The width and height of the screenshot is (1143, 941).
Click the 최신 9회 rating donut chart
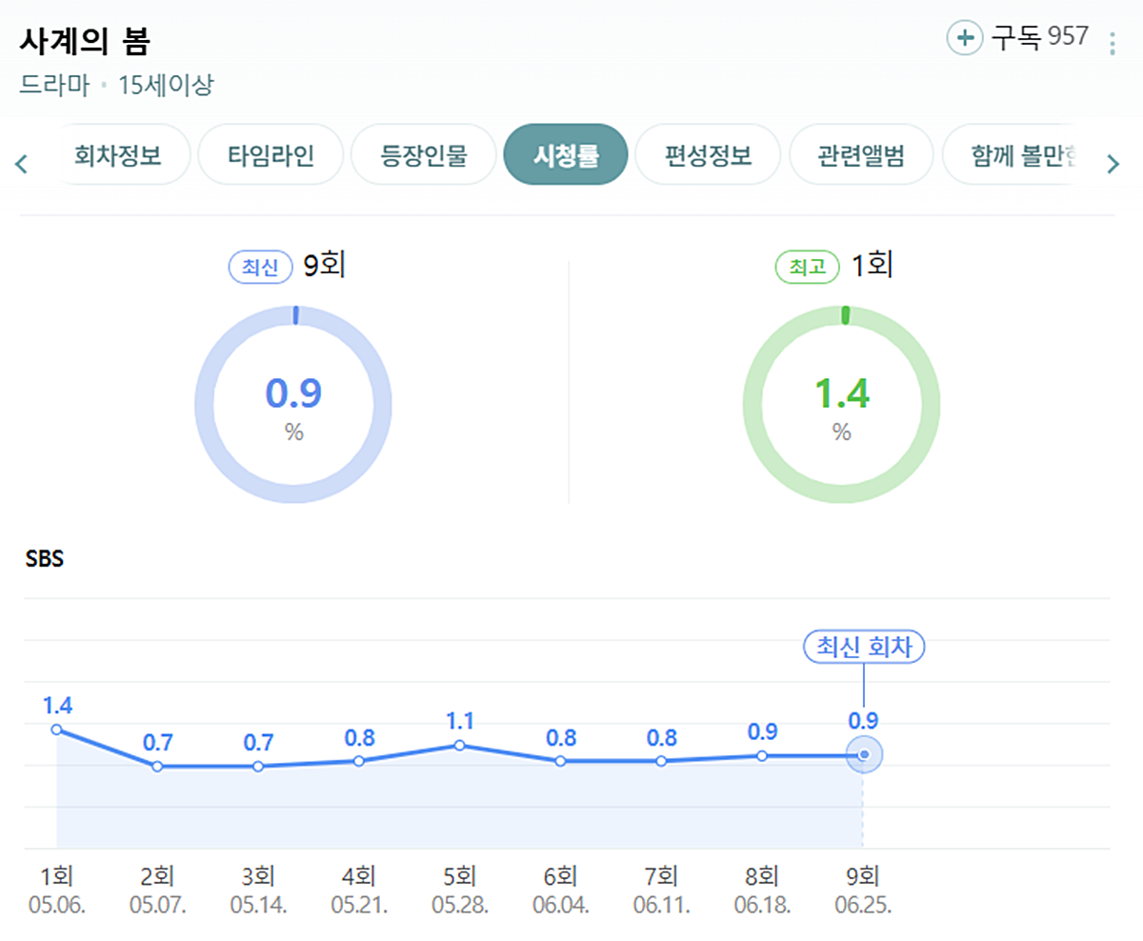[x=293, y=404]
